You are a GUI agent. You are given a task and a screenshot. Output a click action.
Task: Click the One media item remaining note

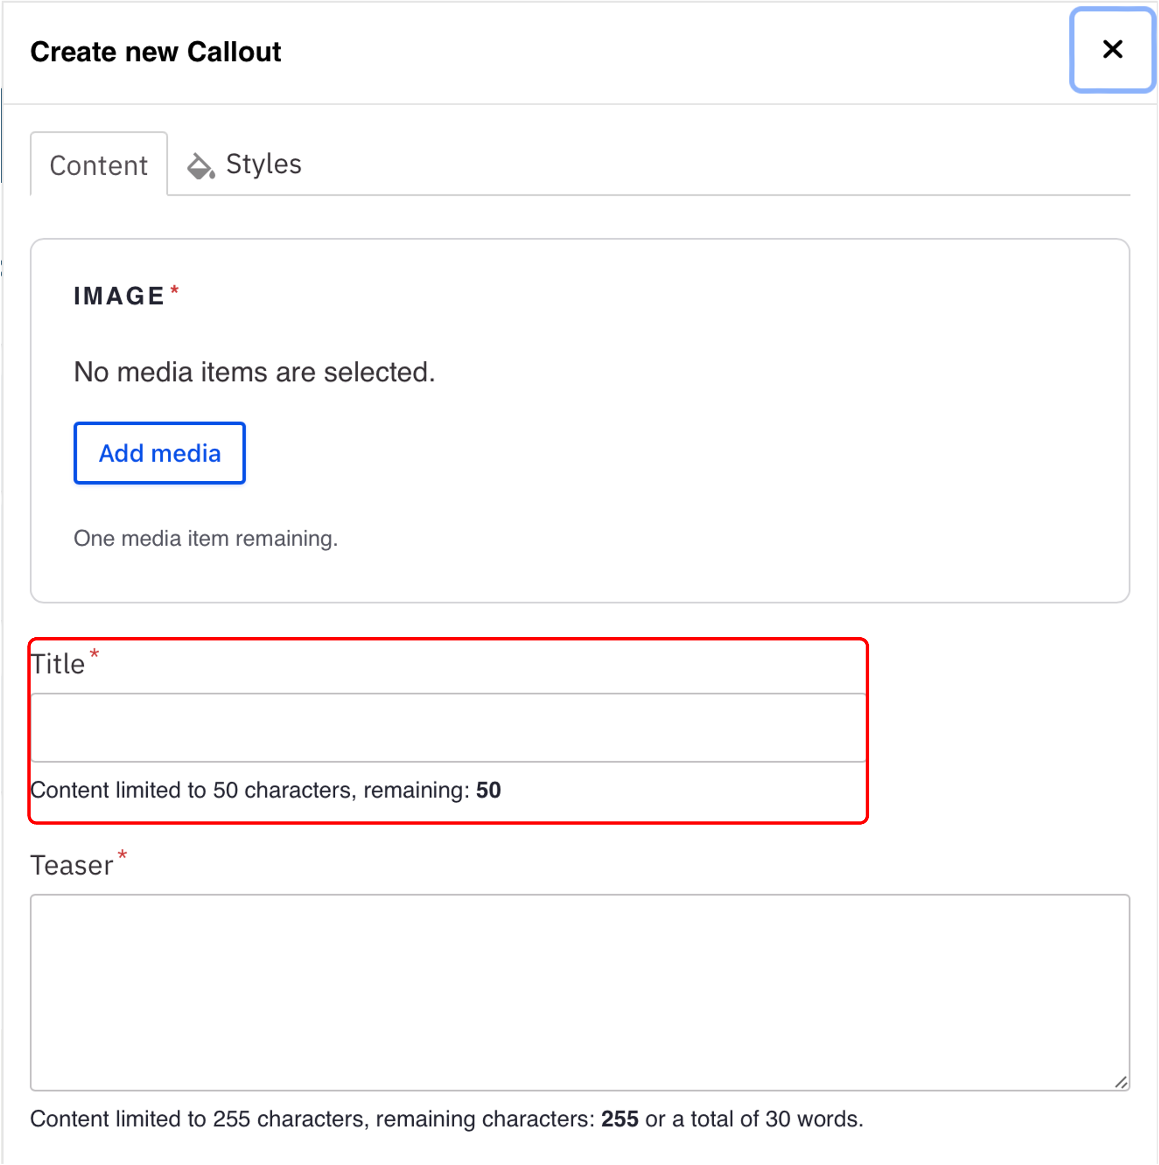(206, 538)
